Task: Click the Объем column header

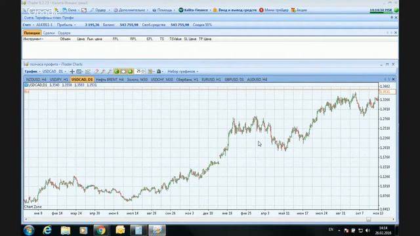Action: [x=65, y=39]
